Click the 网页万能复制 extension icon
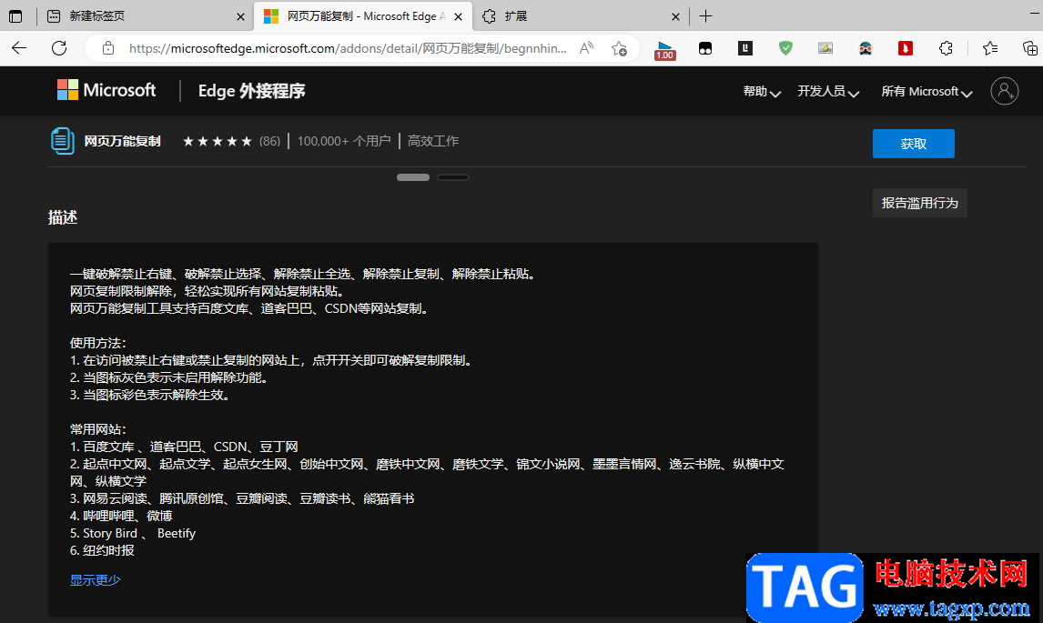The height and width of the screenshot is (623, 1043). pos(63,141)
